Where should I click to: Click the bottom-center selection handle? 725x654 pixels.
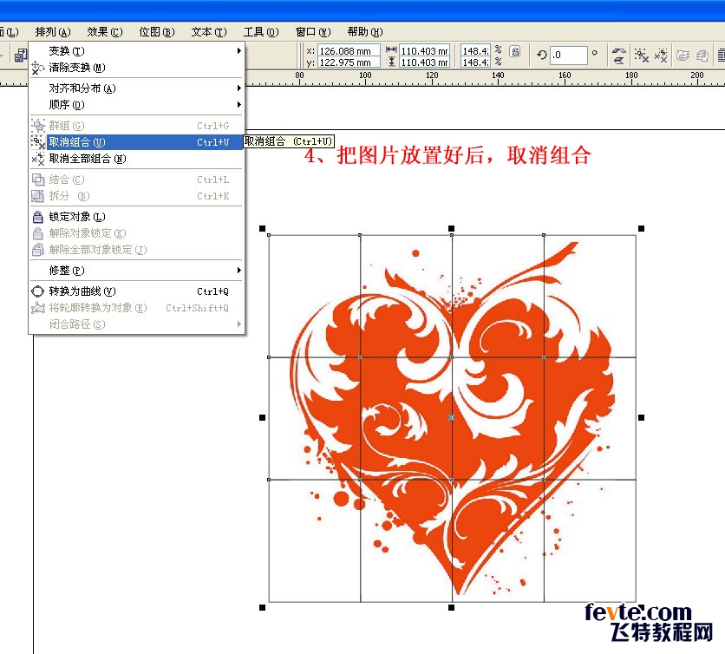coord(451,607)
